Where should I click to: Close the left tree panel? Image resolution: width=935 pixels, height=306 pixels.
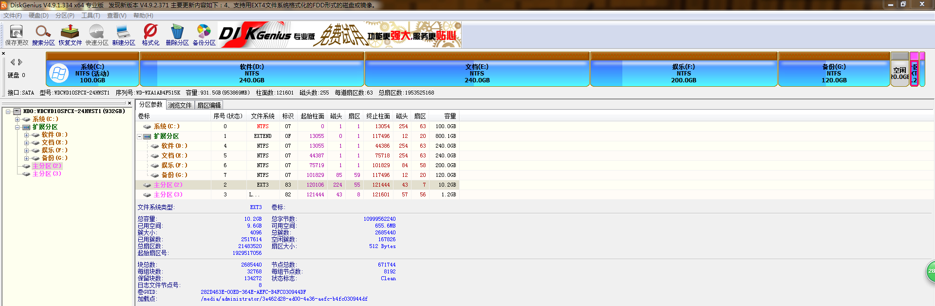tap(130, 103)
